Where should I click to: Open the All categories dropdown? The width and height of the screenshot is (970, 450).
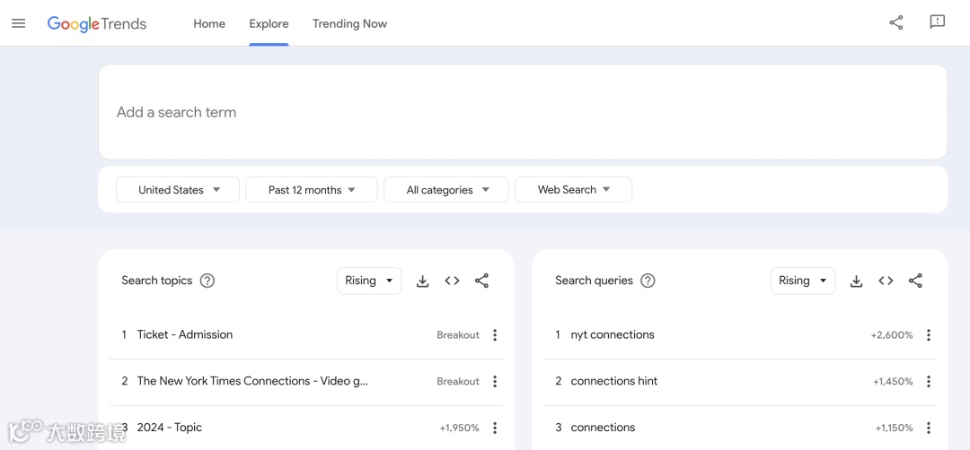[x=446, y=190]
